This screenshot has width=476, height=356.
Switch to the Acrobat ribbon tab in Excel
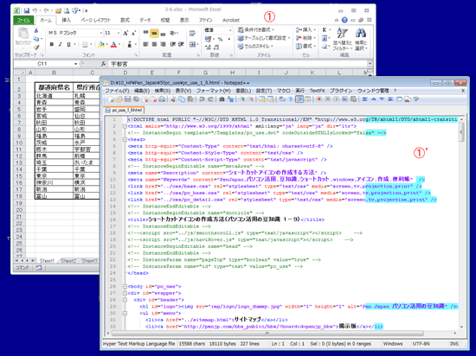[x=231, y=20]
